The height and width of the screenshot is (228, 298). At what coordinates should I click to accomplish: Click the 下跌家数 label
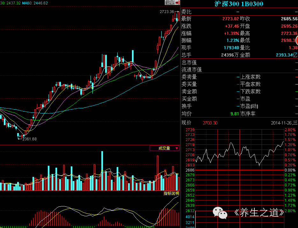(250, 91)
